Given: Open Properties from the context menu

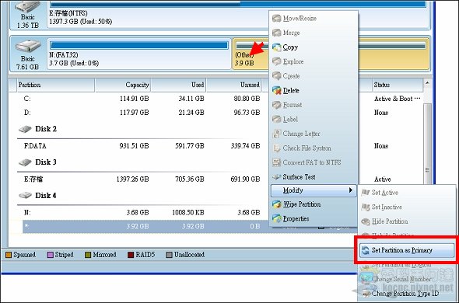Looking at the screenshot, I should tap(314, 218).
